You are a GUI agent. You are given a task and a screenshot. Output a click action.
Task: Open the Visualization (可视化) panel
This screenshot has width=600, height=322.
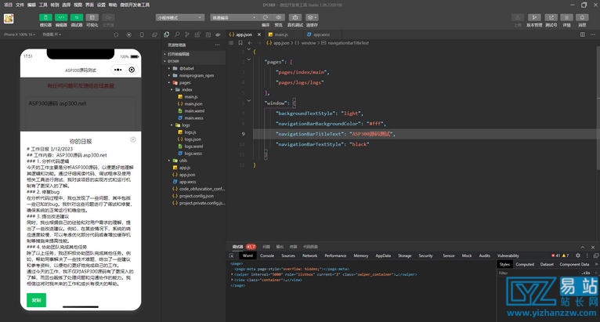click(92, 16)
